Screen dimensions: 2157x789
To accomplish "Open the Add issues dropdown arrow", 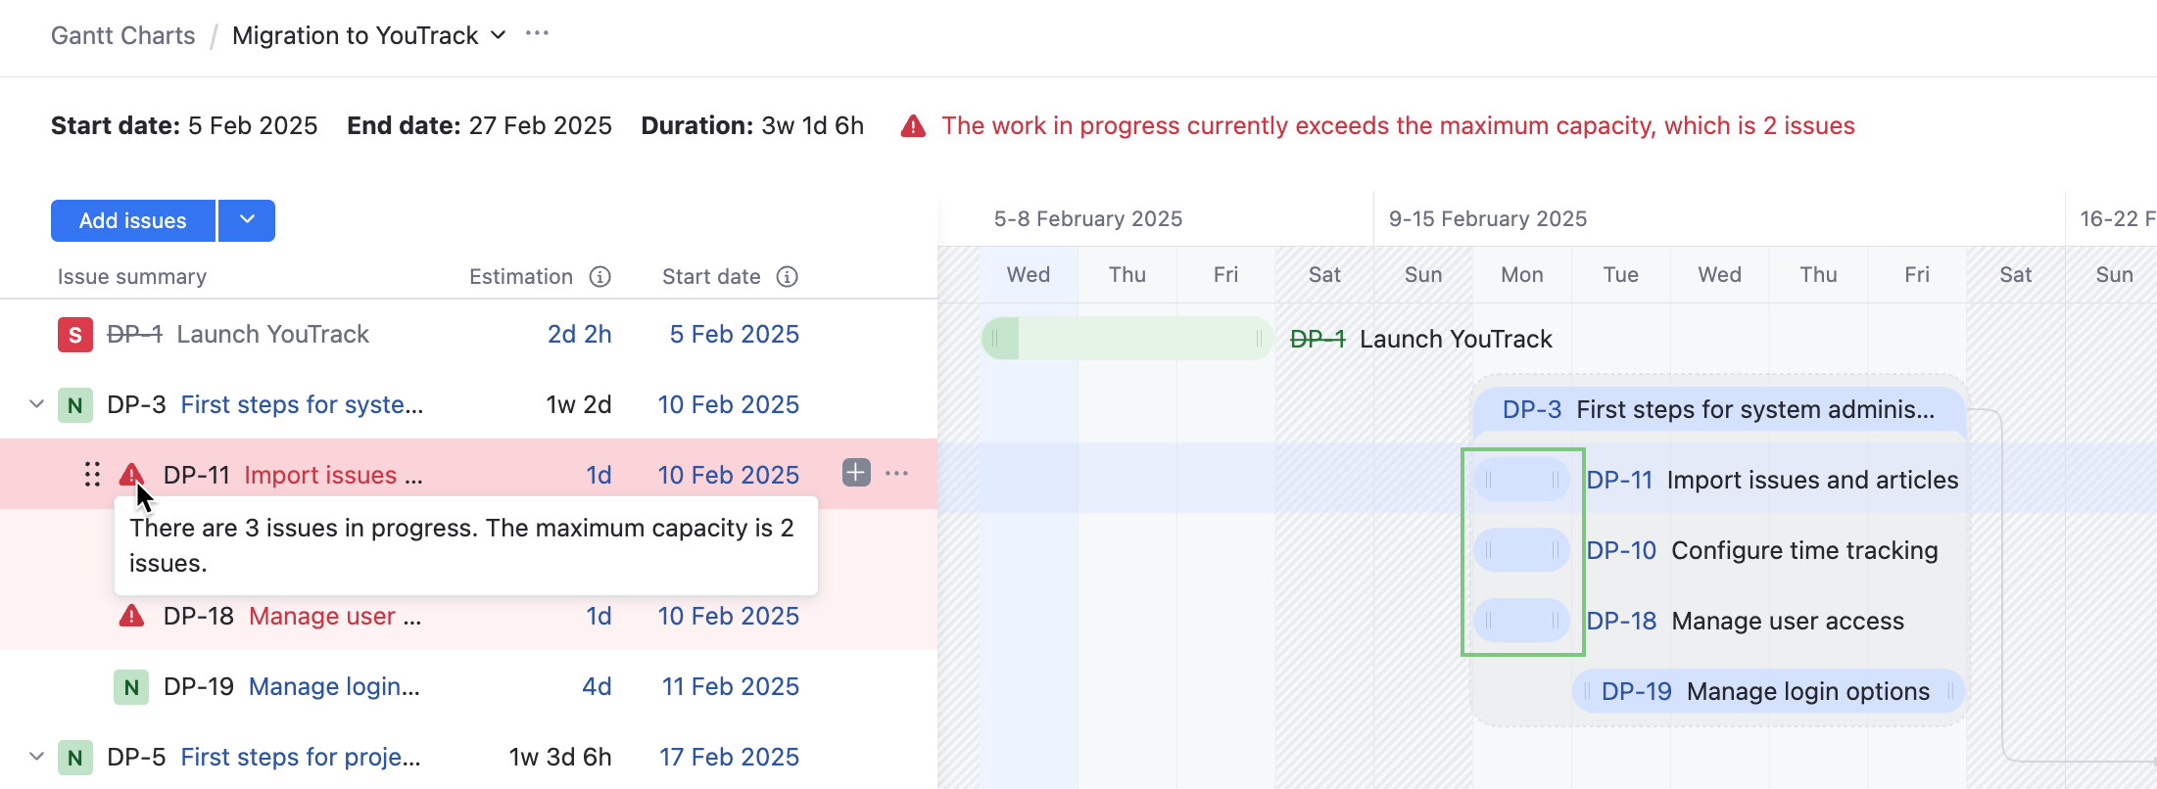I will pos(247,220).
